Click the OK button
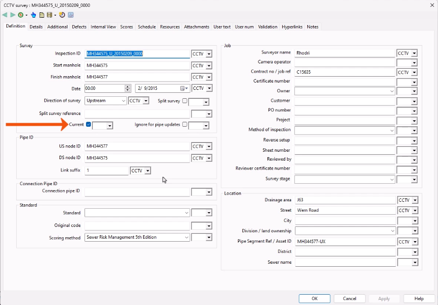 pos(315,299)
